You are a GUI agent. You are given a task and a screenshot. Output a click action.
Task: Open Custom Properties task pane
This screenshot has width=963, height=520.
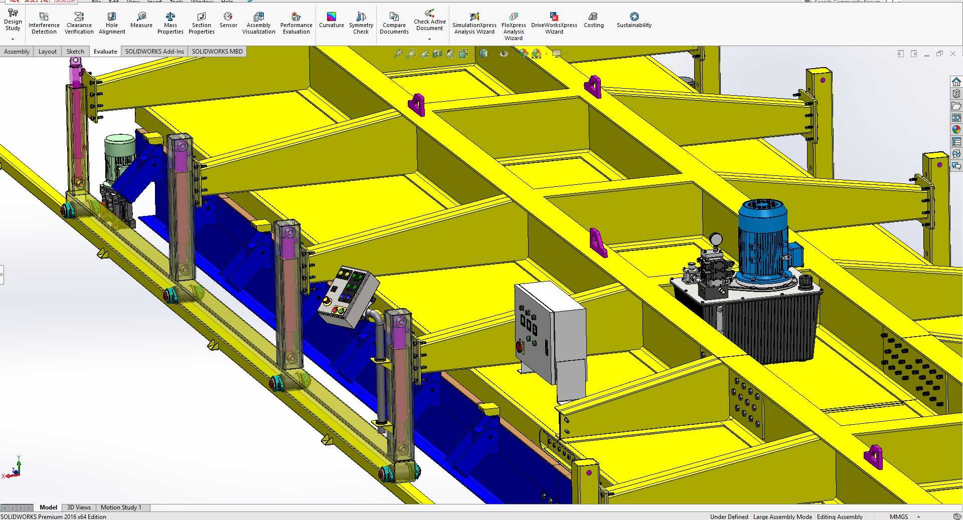(956, 142)
